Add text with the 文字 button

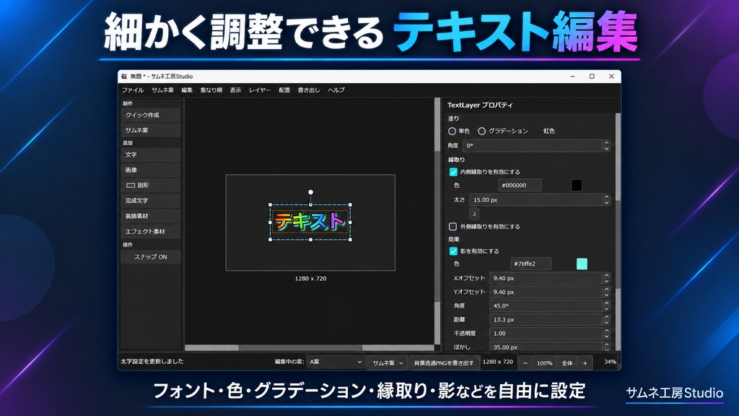[150, 155]
